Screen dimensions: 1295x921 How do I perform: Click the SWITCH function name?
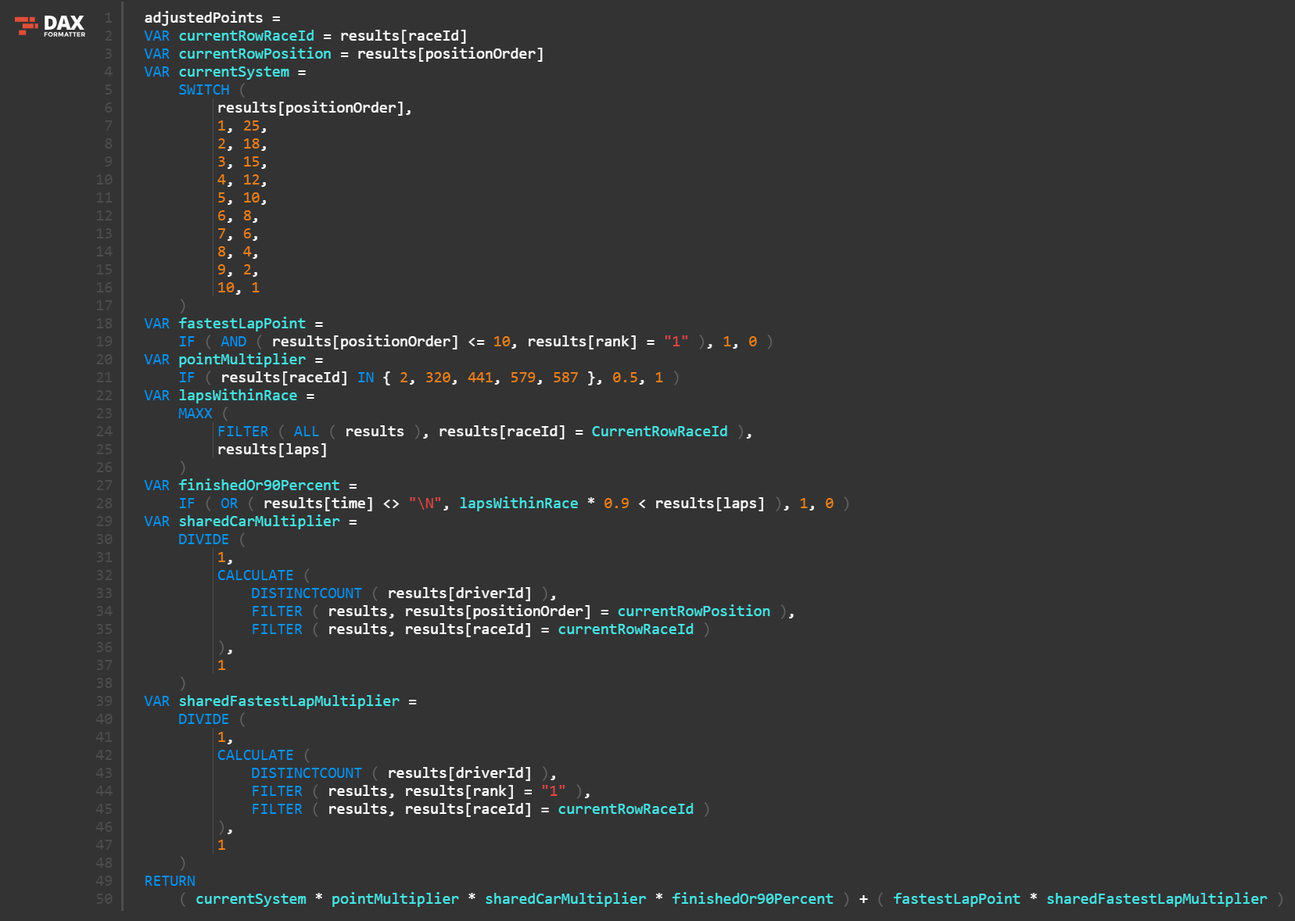click(203, 90)
